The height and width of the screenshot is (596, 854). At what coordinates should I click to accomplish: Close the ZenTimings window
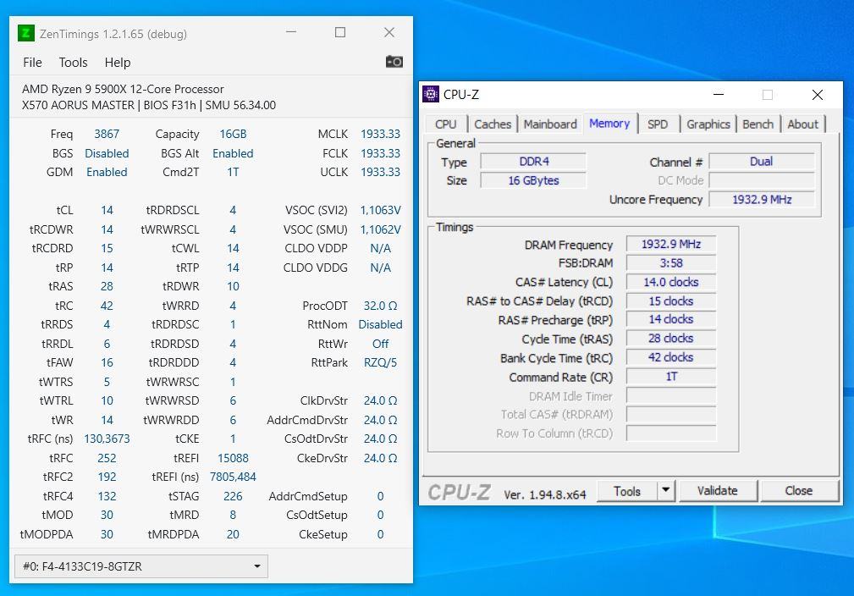388,33
